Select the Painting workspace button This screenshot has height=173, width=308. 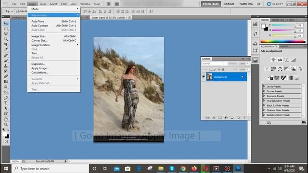click(246, 4)
